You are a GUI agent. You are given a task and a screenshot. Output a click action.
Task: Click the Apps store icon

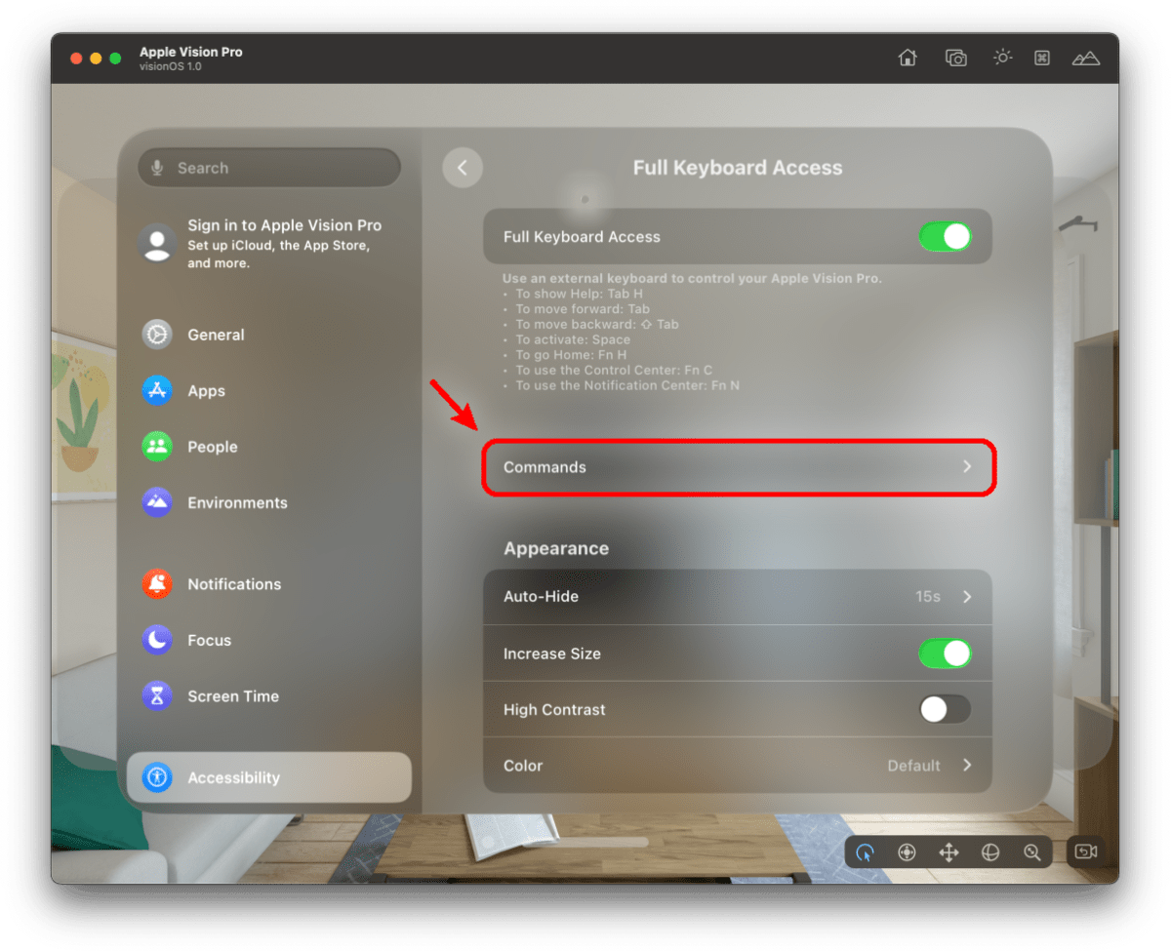coord(156,390)
